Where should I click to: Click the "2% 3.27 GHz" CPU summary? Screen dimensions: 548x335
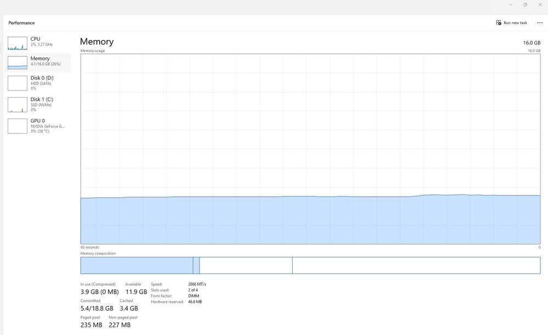(42, 44)
